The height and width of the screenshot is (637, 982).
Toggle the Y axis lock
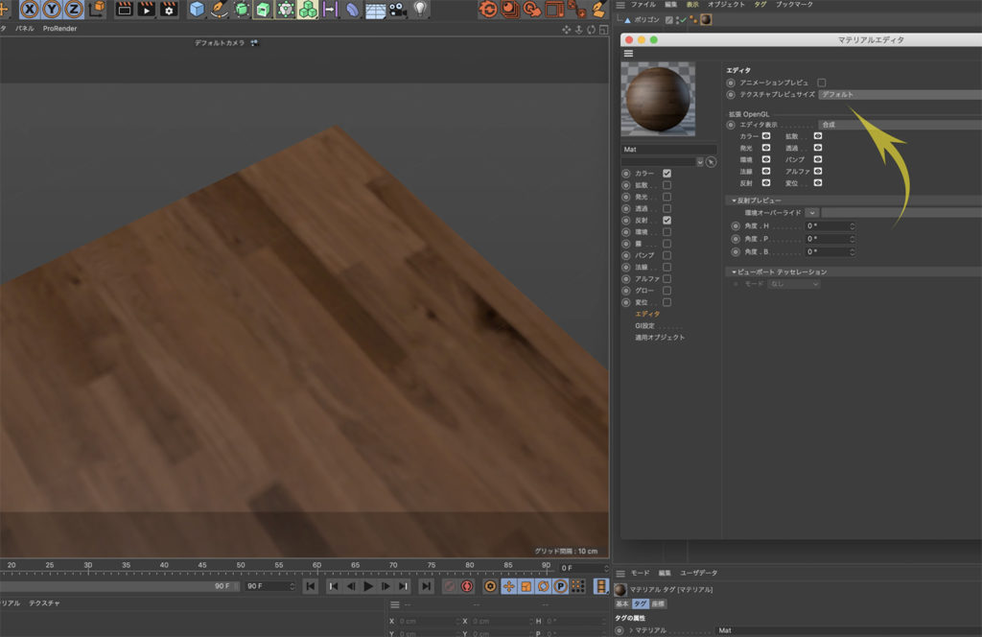[52, 9]
